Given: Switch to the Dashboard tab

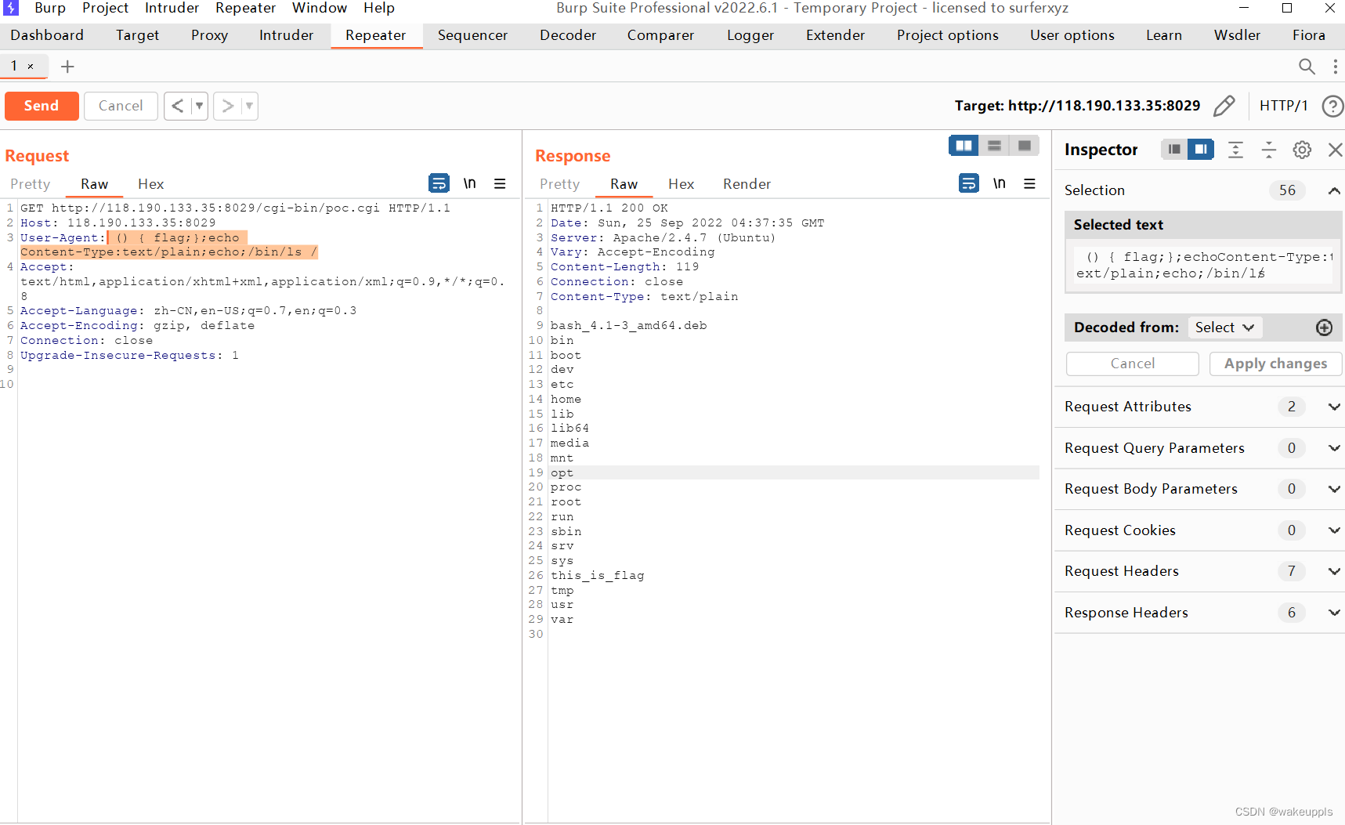Looking at the screenshot, I should 47,35.
